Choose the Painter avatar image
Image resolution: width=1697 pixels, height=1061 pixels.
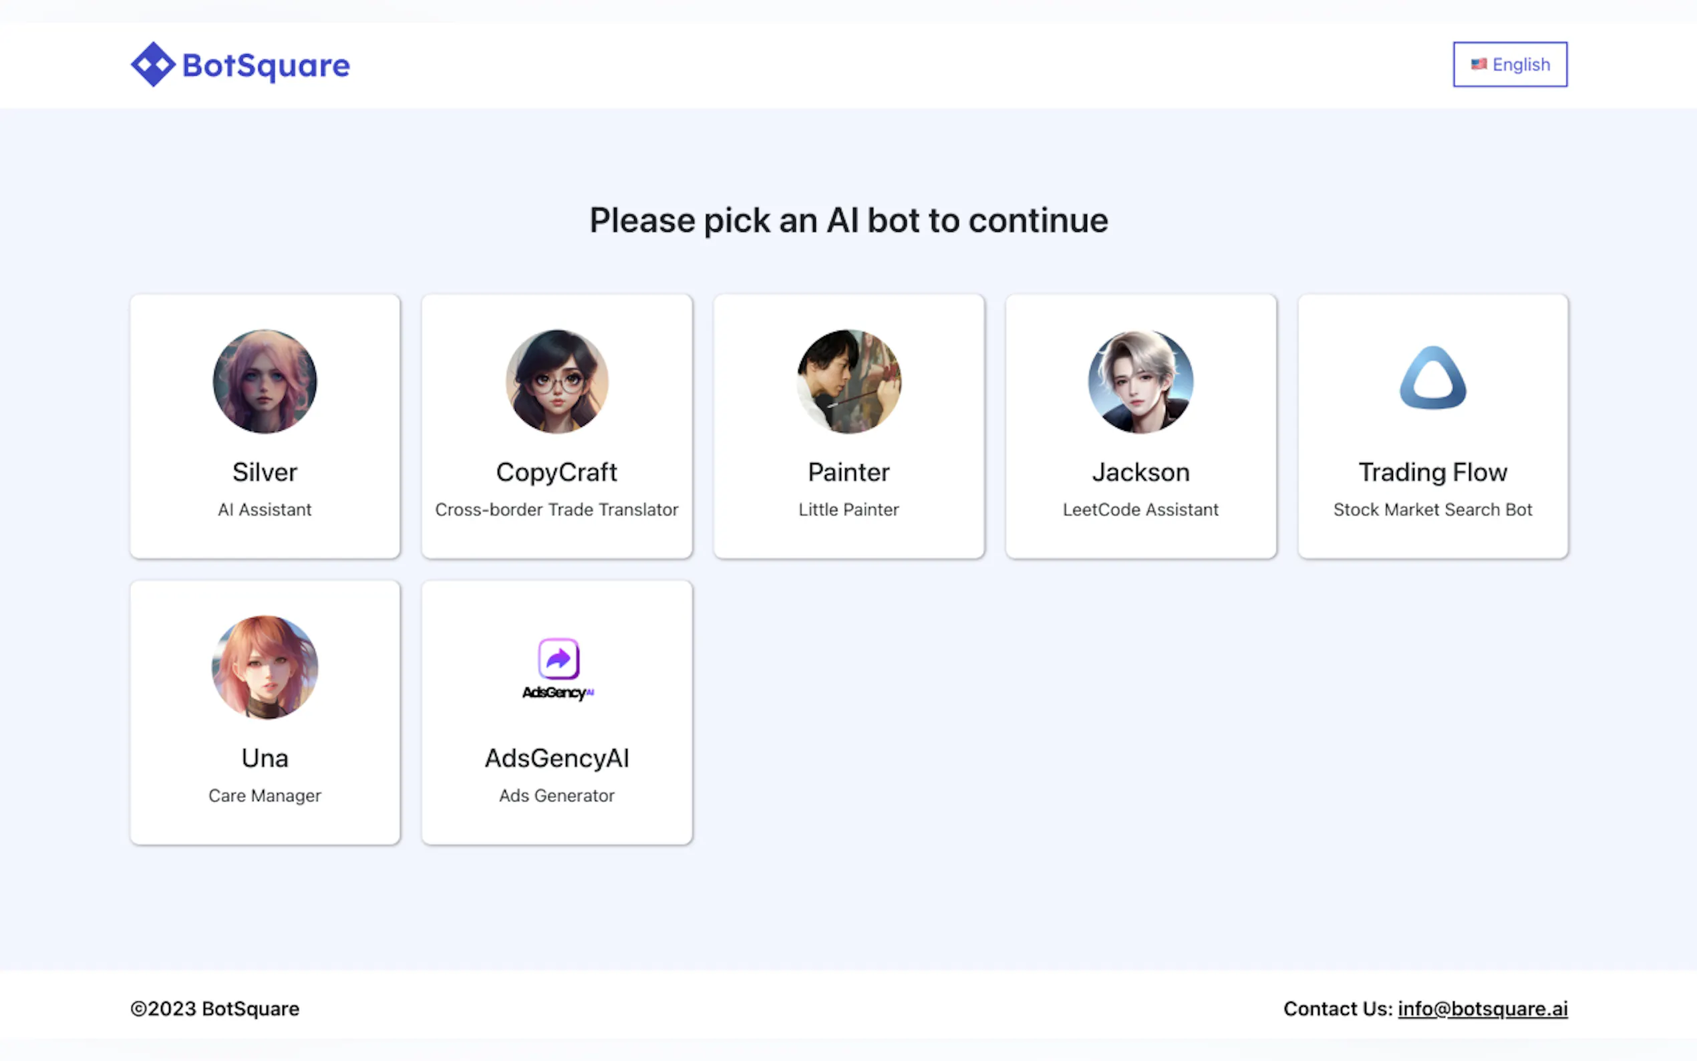click(848, 382)
